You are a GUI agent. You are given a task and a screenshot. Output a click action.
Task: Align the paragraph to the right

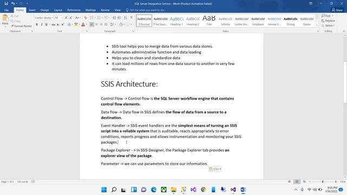click(101, 24)
